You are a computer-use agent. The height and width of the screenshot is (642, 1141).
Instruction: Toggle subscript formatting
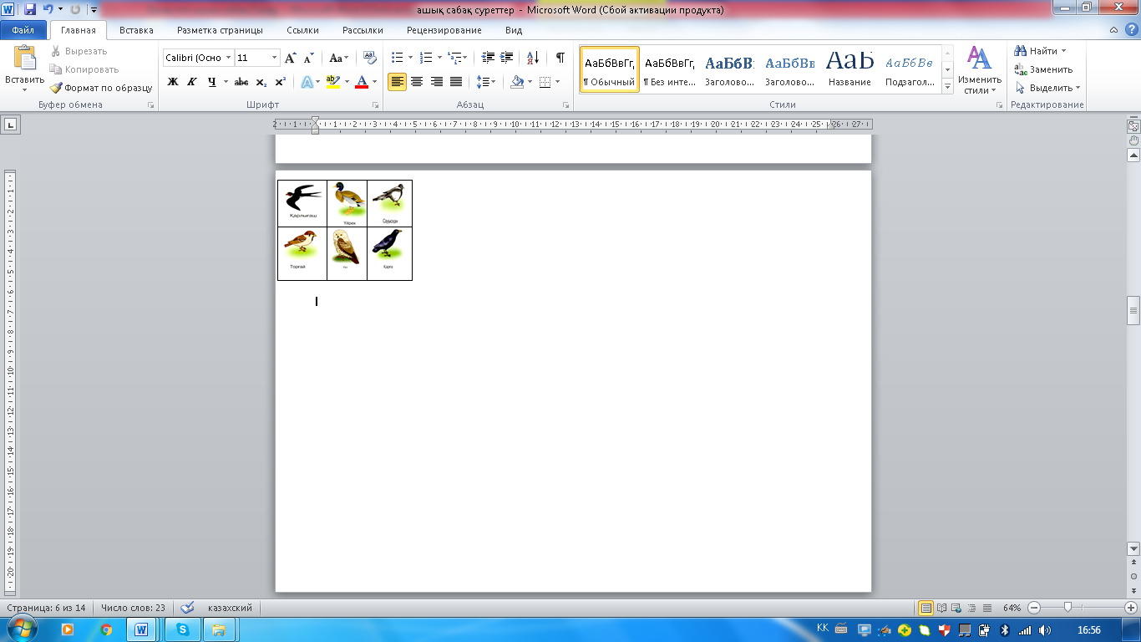261,82
